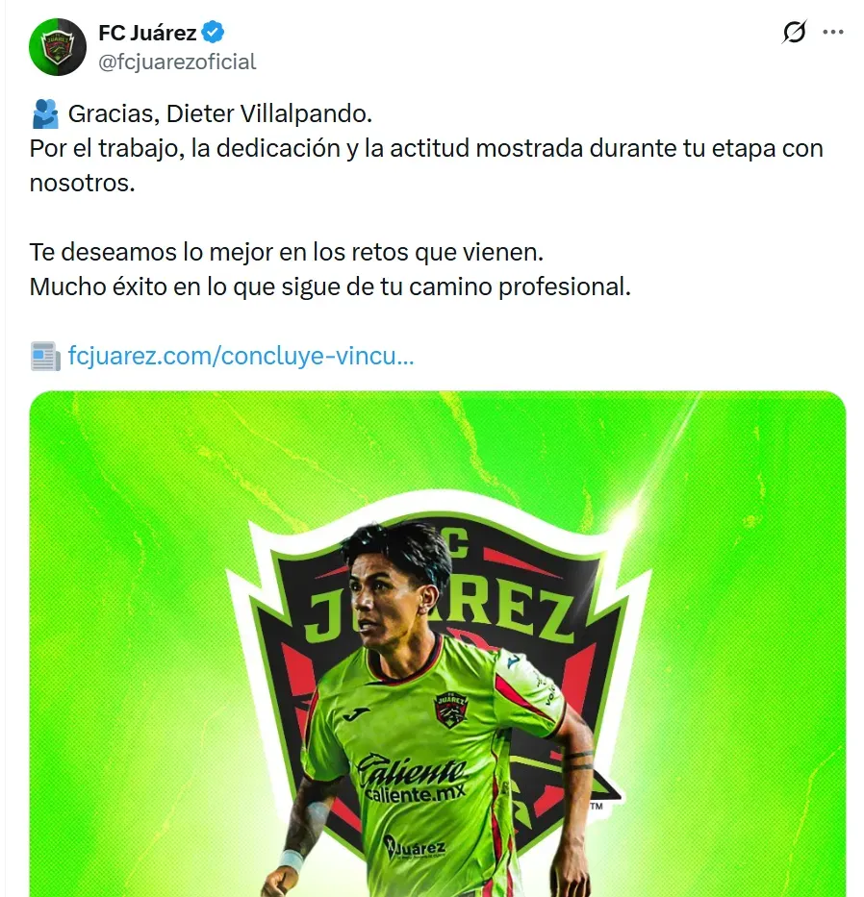Click the "Gracias, Dieter Villalpando." text line

coord(220,113)
